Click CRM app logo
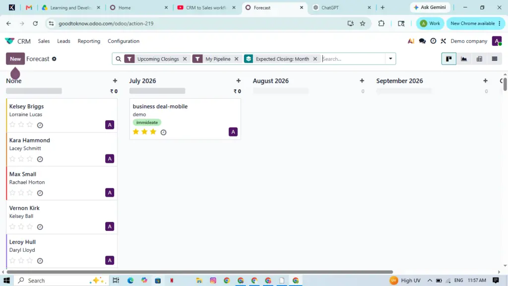Screen dimensions: 508x286 point(10,41)
